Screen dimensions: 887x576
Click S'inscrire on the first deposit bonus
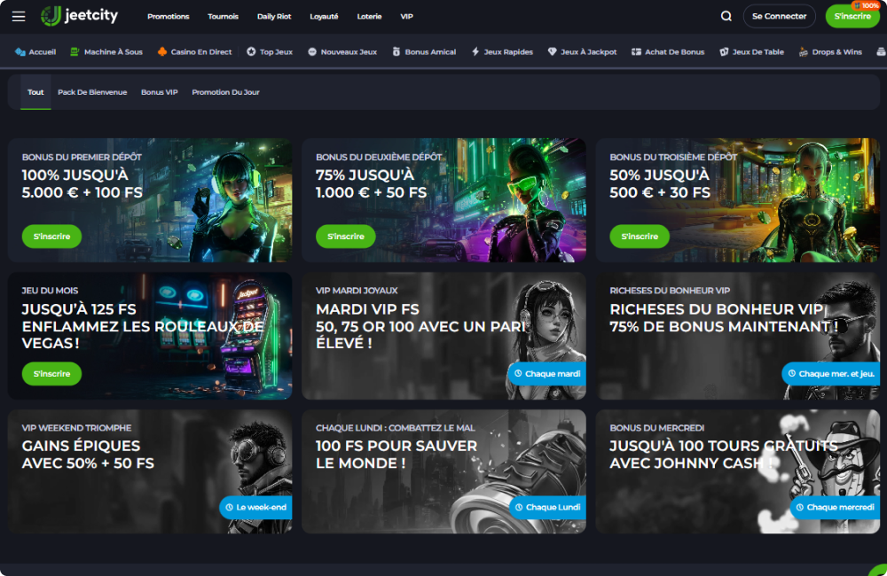[x=51, y=237]
